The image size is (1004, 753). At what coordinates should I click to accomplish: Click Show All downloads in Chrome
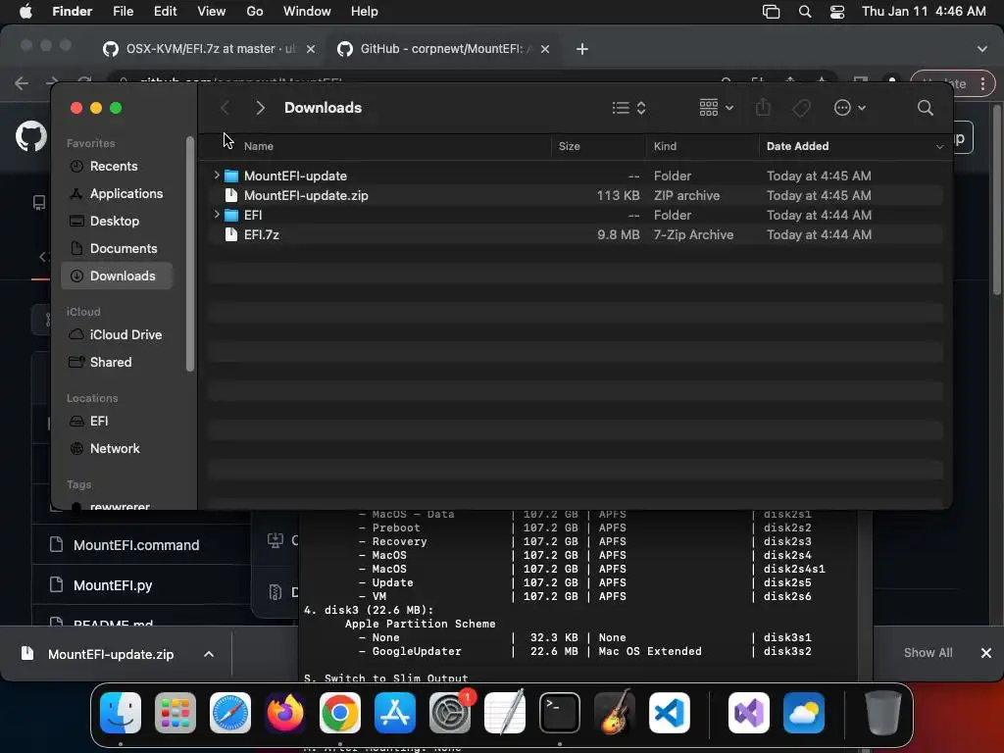(x=928, y=652)
